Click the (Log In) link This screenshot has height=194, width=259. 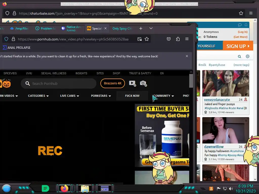[243, 32]
